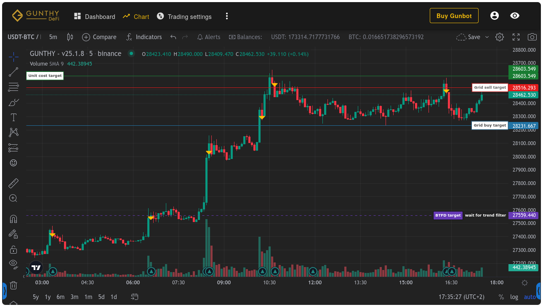Enter fullscreen chart mode

516,37
